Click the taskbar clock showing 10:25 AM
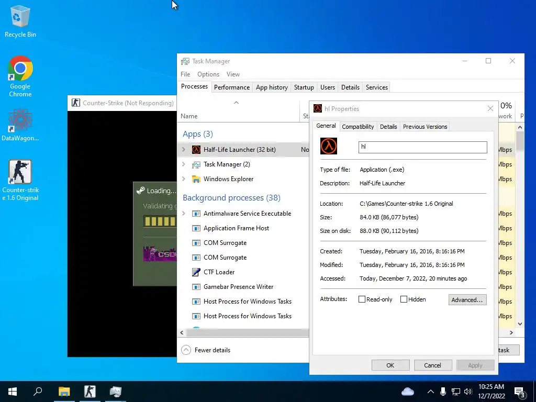Image resolution: width=536 pixels, height=402 pixels. click(491, 392)
